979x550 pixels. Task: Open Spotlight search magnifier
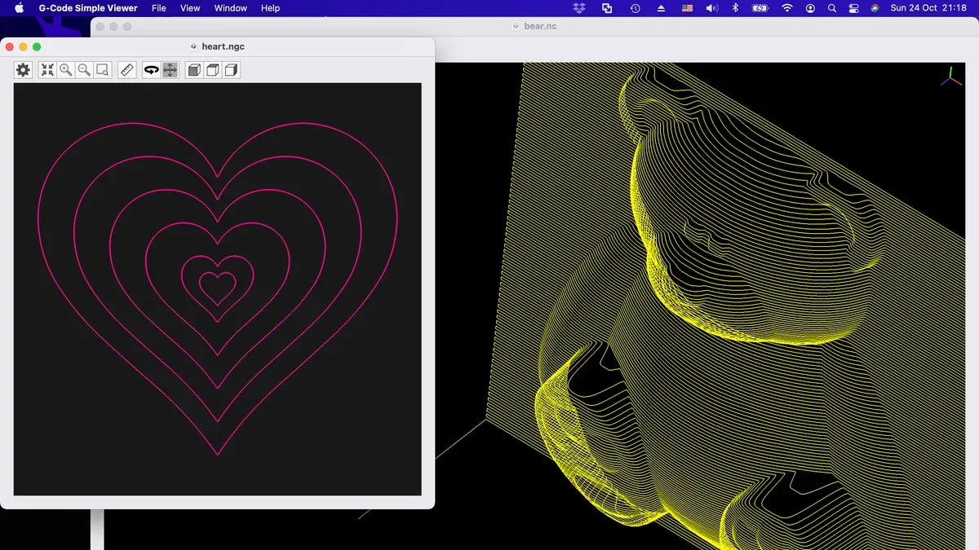tap(832, 8)
